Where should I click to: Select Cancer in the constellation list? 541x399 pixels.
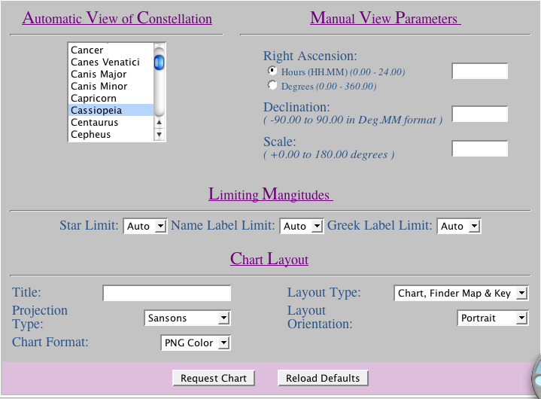111,50
